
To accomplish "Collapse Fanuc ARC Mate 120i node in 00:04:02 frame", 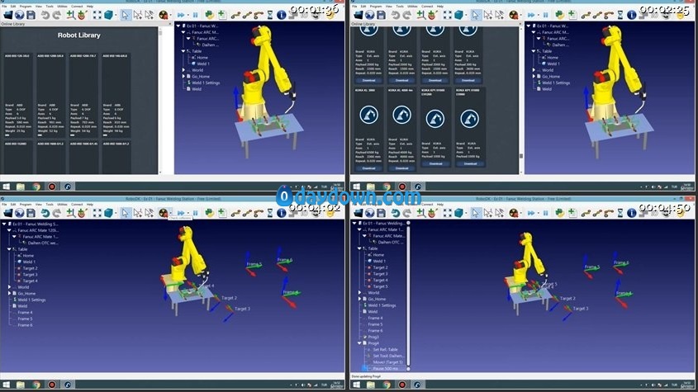I will (9, 230).
